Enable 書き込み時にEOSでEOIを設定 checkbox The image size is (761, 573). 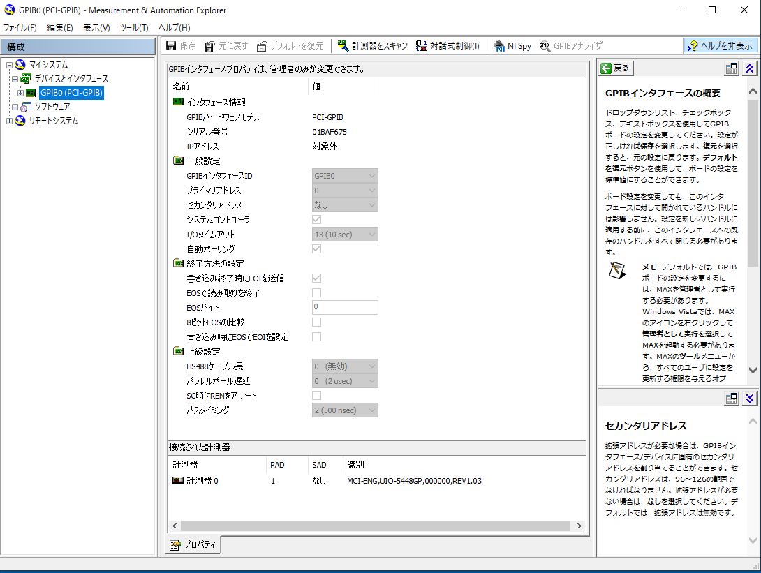(x=316, y=336)
